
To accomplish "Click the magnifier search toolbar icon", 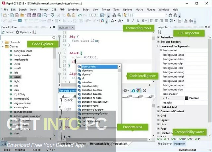I will [x=45, y=15].
